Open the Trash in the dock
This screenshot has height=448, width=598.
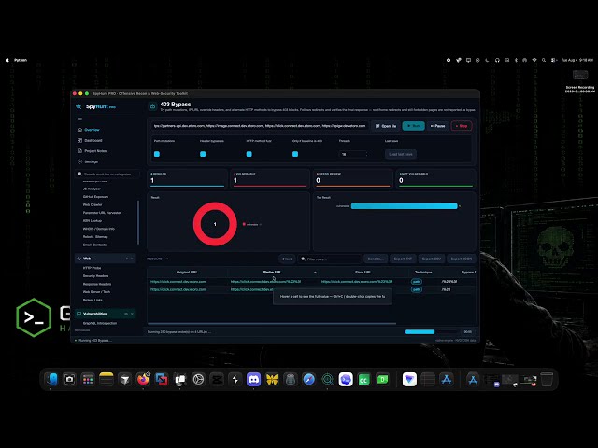[x=547, y=380]
